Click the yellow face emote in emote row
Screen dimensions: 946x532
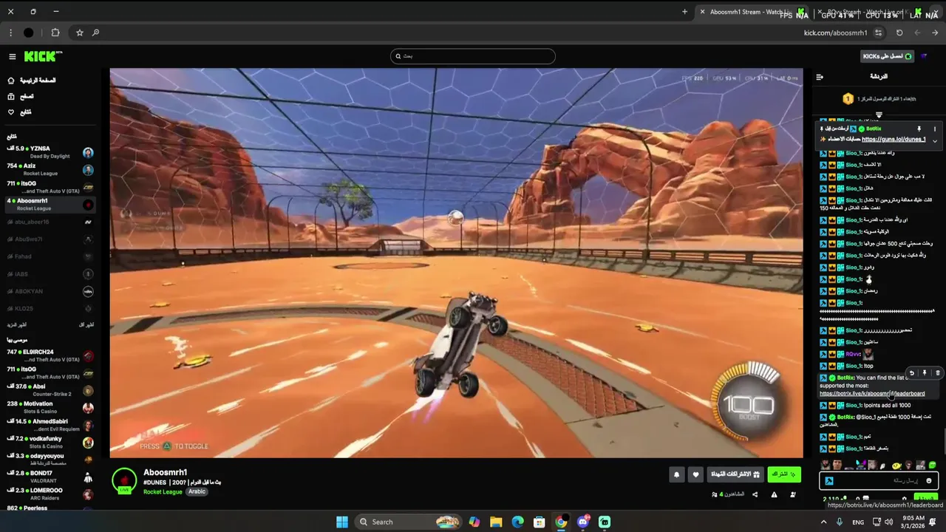point(896,465)
